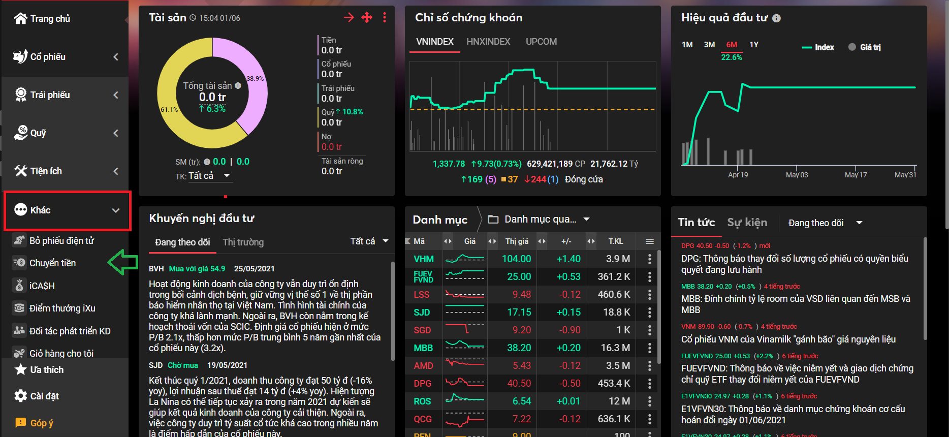949x437 pixels.
Task: Open the FUEVFVND stock symbol
Action: pyautogui.click(x=424, y=277)
